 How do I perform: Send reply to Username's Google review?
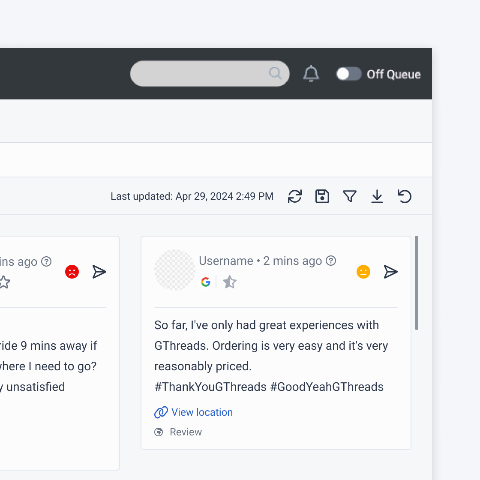point(390,272)
